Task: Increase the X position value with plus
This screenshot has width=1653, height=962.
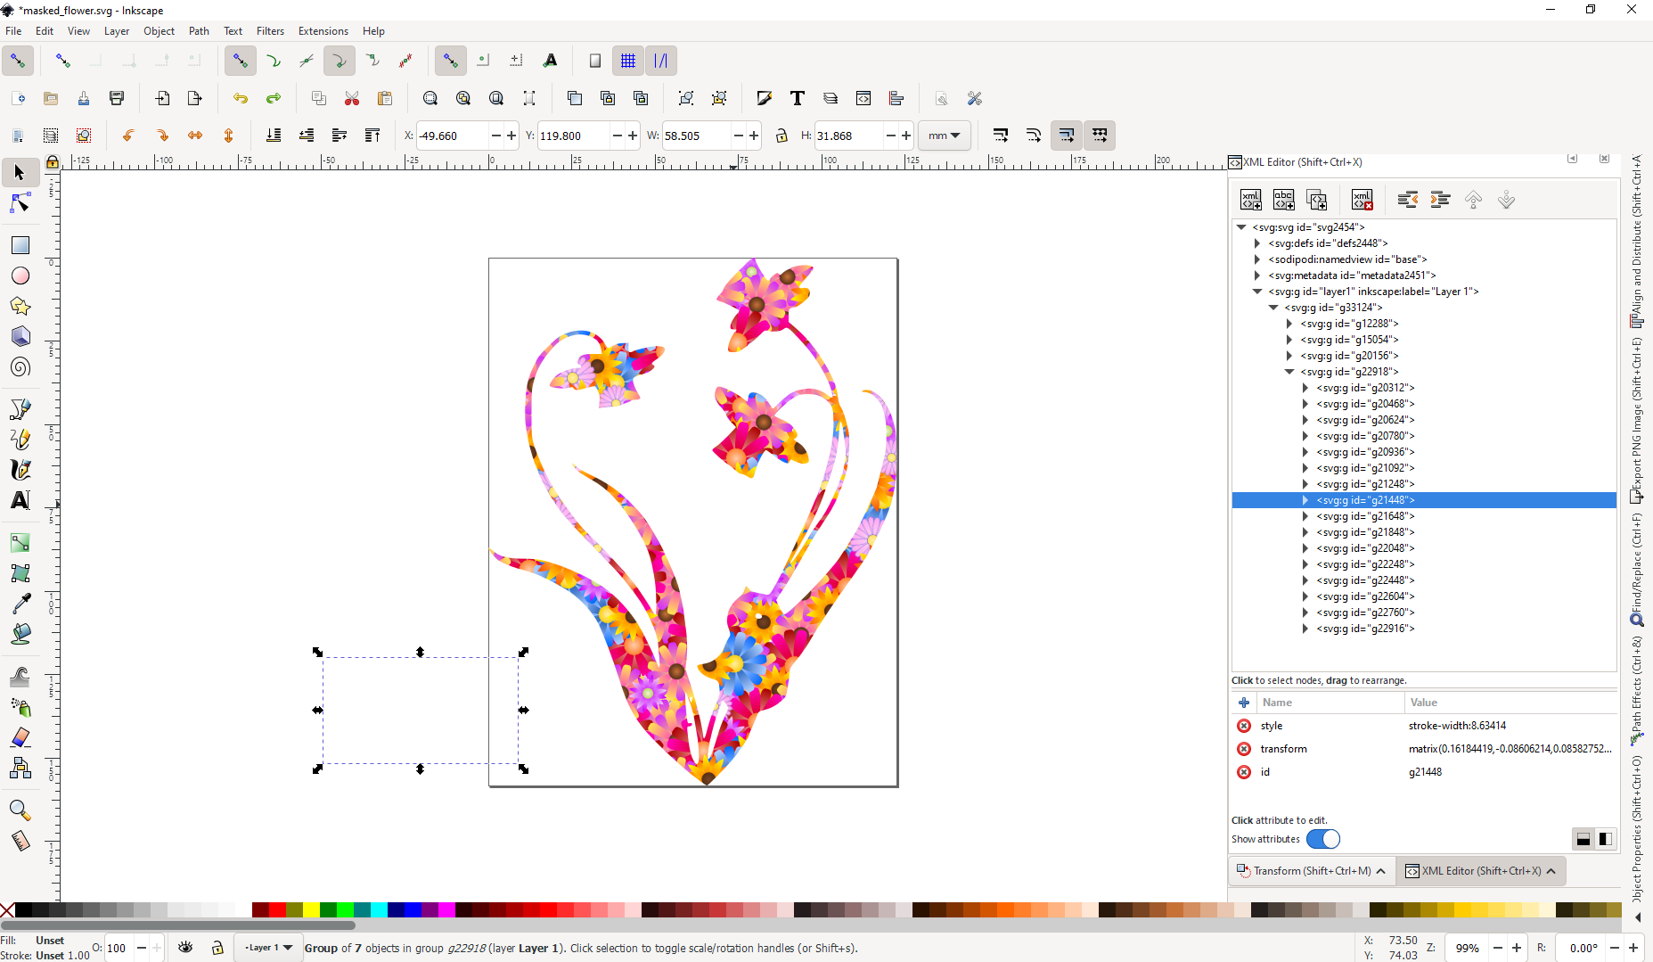Action: coord(511,136)
